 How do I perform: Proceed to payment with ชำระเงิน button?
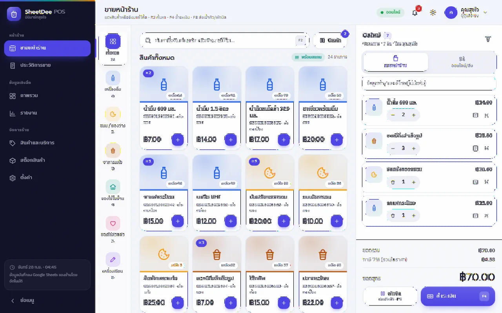[x=458, y=296]
